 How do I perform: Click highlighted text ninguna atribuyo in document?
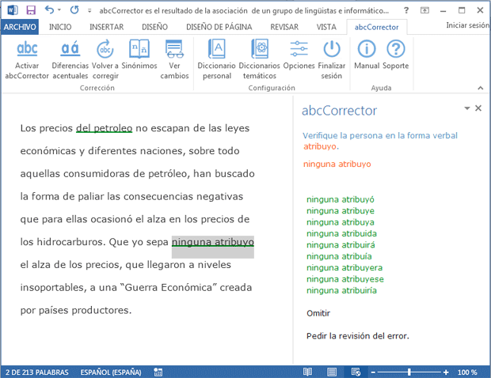point(213,242)
